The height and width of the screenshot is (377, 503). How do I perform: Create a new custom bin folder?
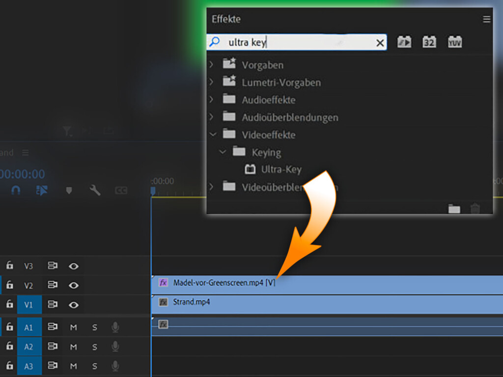pyautogui.click(x=454, y=209)
